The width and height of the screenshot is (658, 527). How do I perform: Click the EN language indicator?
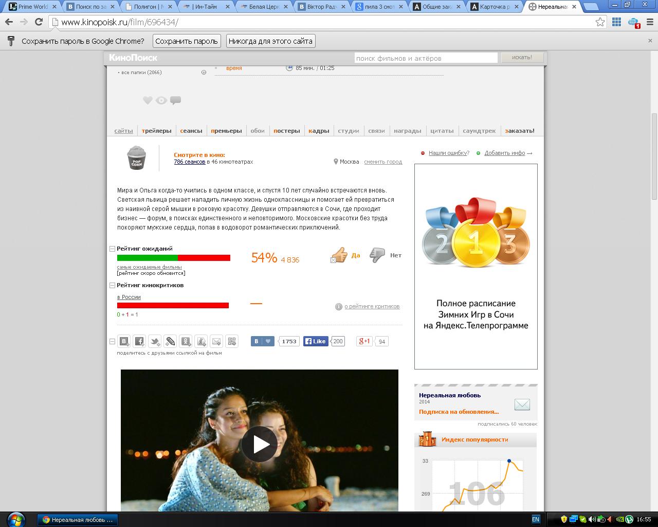click(x=535, y=519)
